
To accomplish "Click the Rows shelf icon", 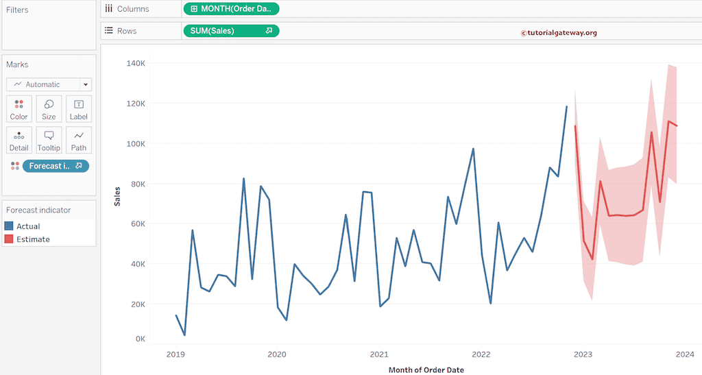I will [x=108, y=31].
